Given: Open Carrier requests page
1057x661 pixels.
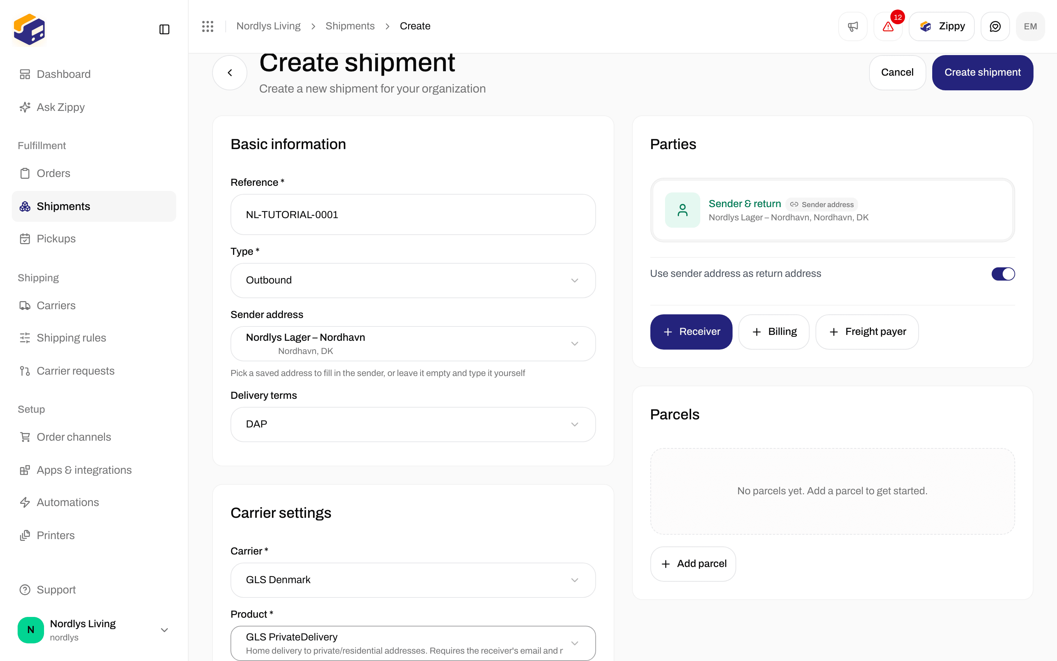Looking at the screenshot, I should pos(94,371).
